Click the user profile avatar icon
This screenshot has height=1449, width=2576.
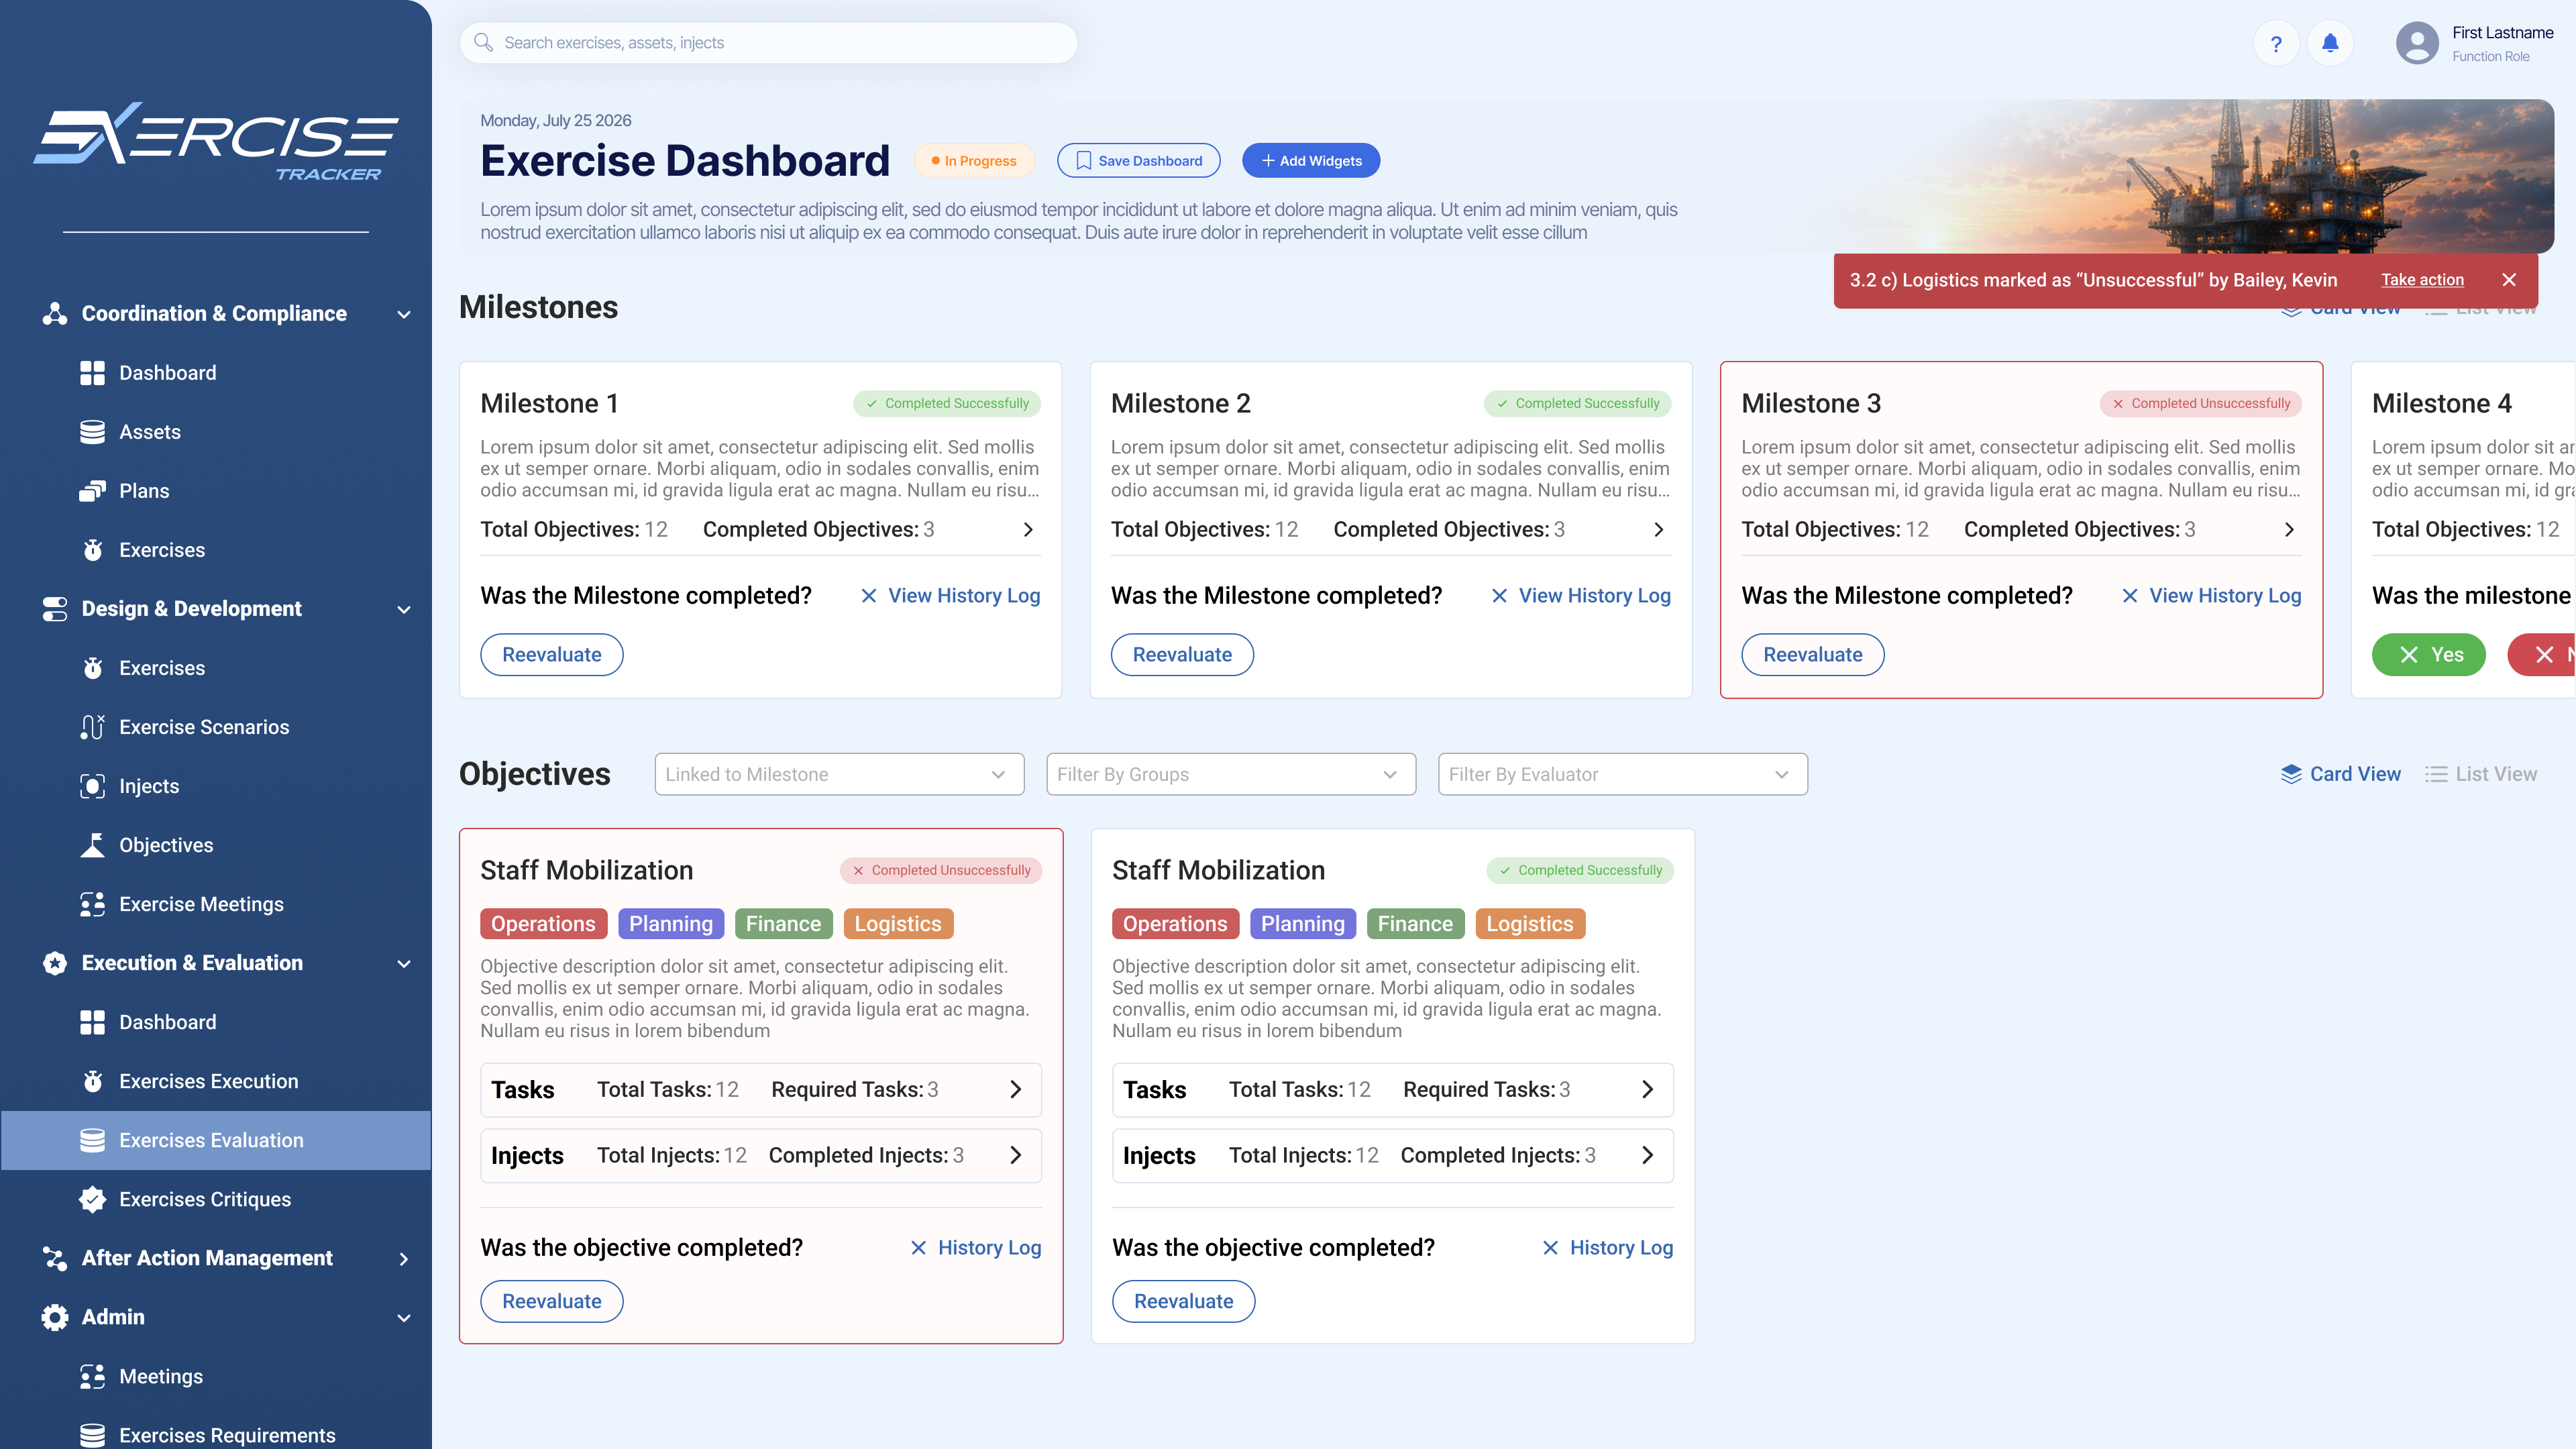[2417, 44]
